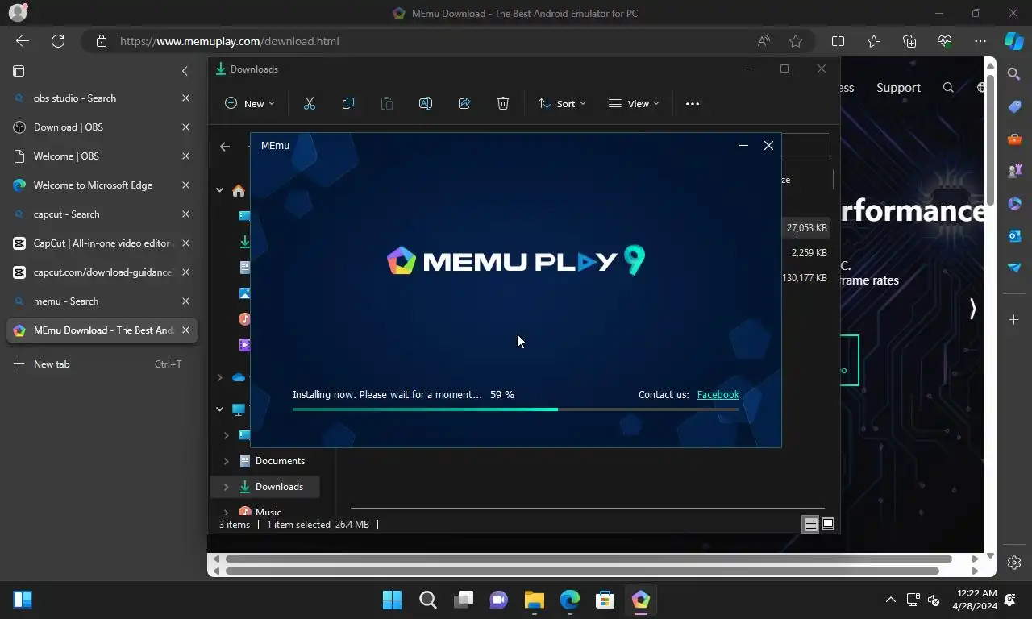
Task: Open Edge Browser essentials heart icon
Action: [x=945, y=41]
